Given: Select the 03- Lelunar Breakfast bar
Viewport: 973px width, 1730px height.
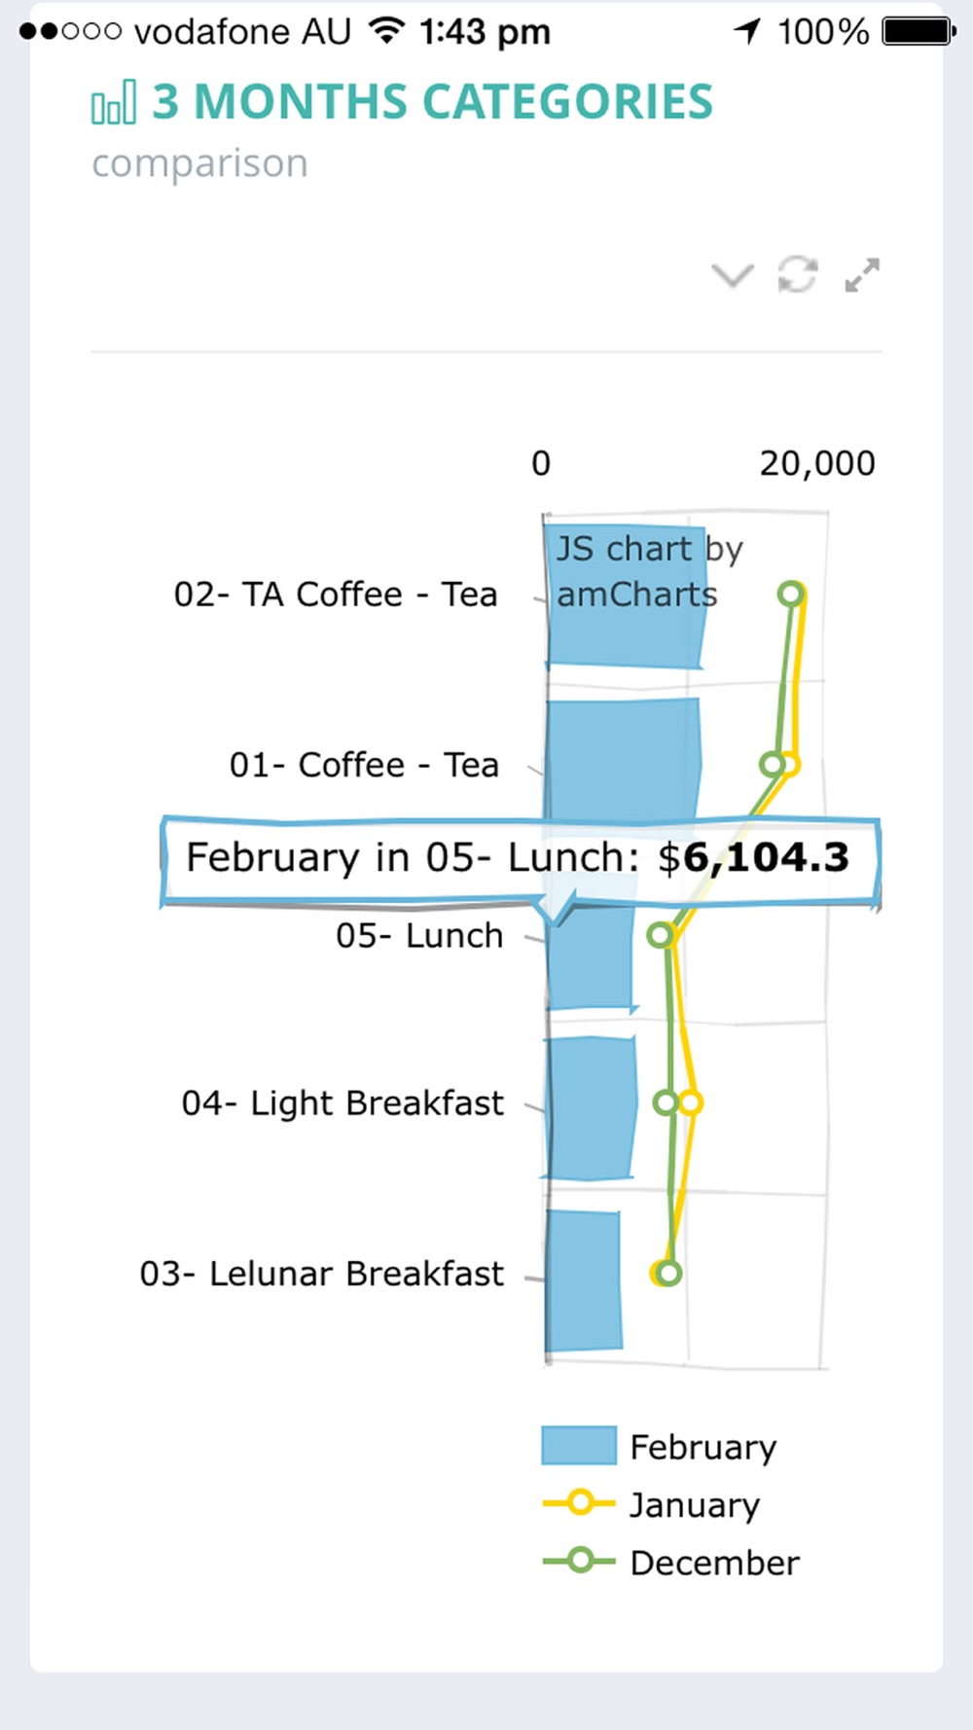Looking at the screenshot, I should [584, 1280].
